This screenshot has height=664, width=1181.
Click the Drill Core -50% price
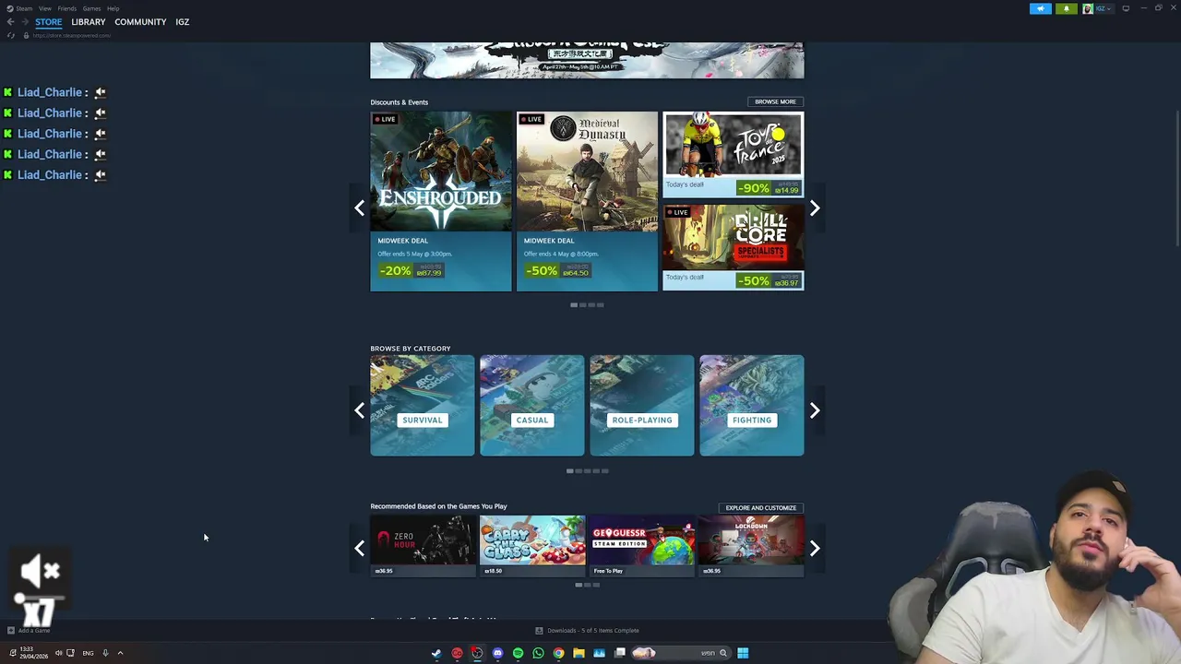coord(769,280)
